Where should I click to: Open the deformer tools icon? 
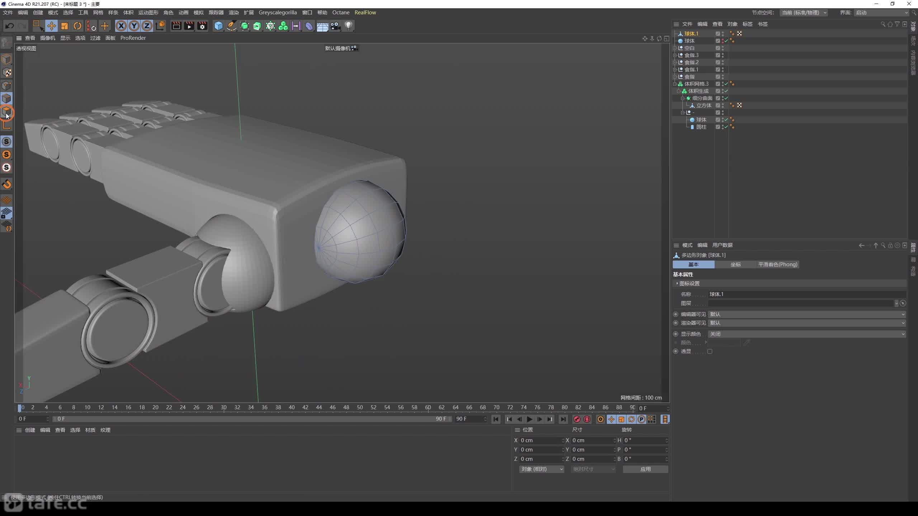309,26
